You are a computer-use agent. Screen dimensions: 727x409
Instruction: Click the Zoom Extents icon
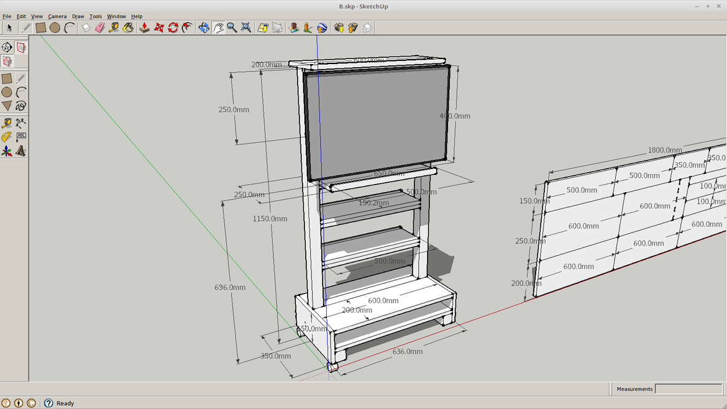246,27
